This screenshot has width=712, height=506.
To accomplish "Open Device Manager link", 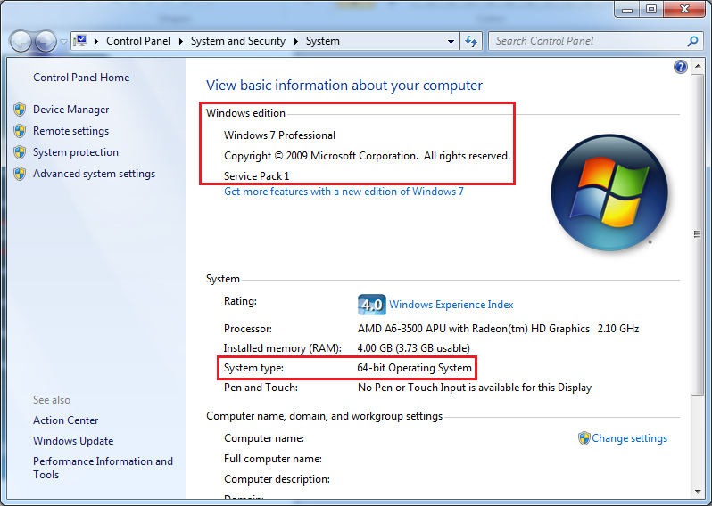I will coord(70,110).
